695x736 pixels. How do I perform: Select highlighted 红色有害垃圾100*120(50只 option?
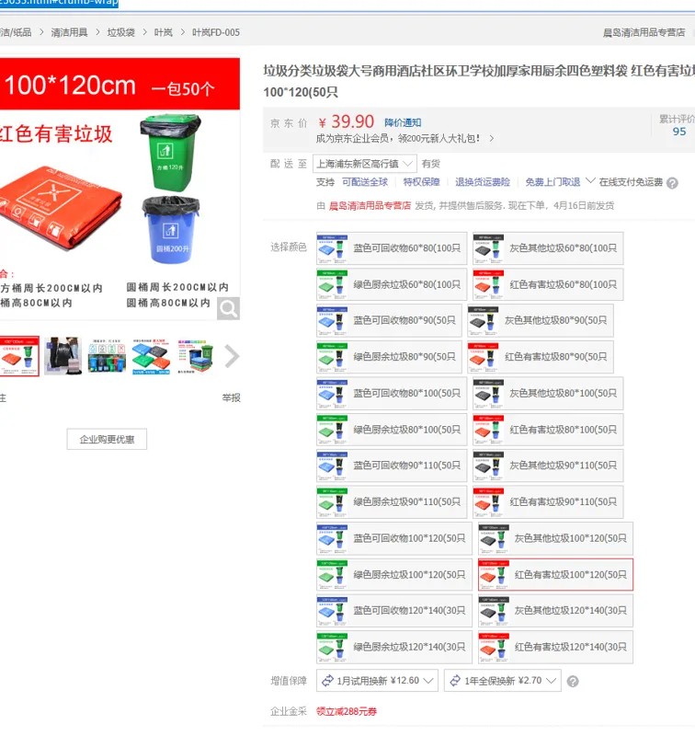(x=555, y=574)
